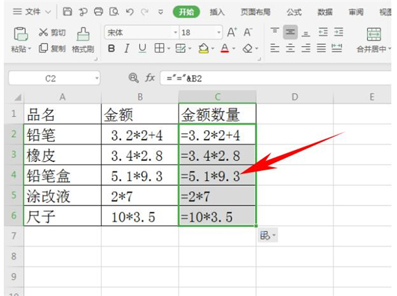
Task: Click the Undo arrow icon
Action: click(x=130, y=12)
